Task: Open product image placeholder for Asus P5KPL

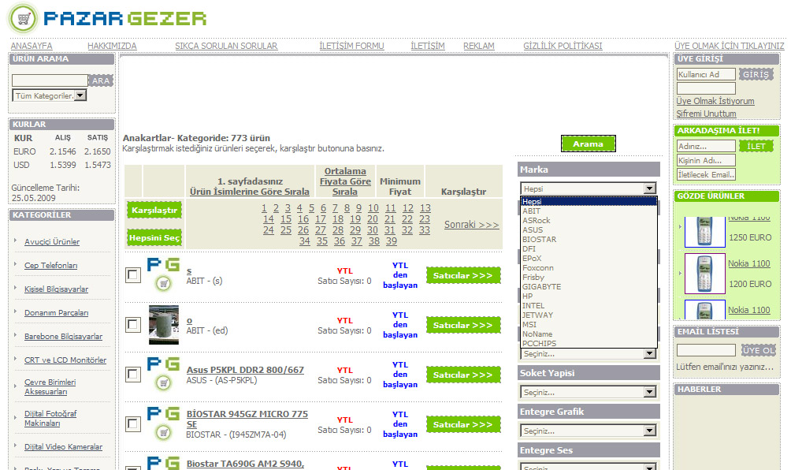Action: pos(163,375)
